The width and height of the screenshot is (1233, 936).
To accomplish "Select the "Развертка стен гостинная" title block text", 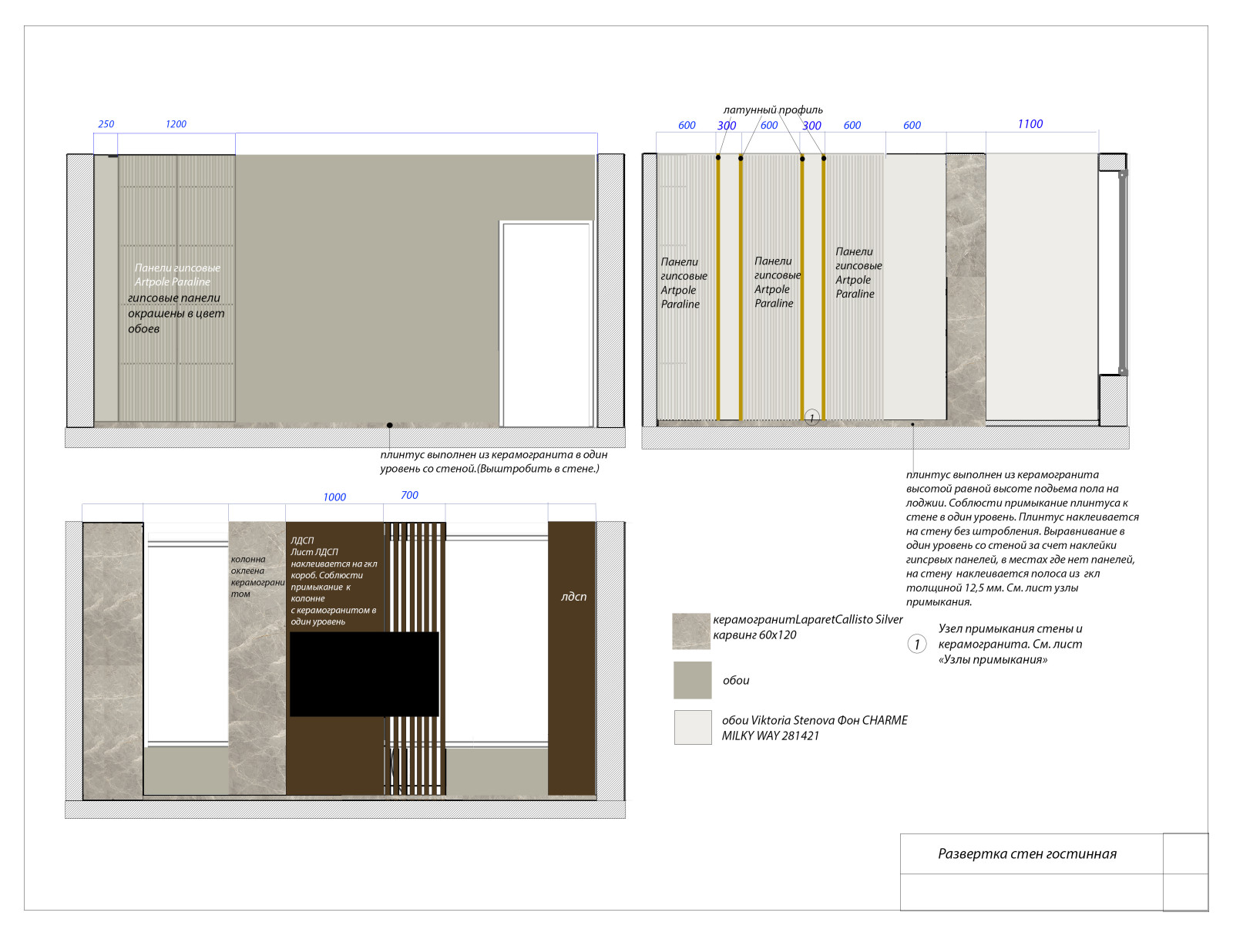I will click(x=1026, y=854).
